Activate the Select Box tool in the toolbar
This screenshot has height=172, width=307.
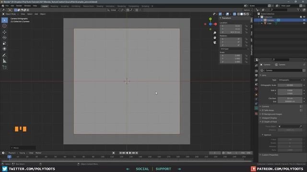click(4, 20)
